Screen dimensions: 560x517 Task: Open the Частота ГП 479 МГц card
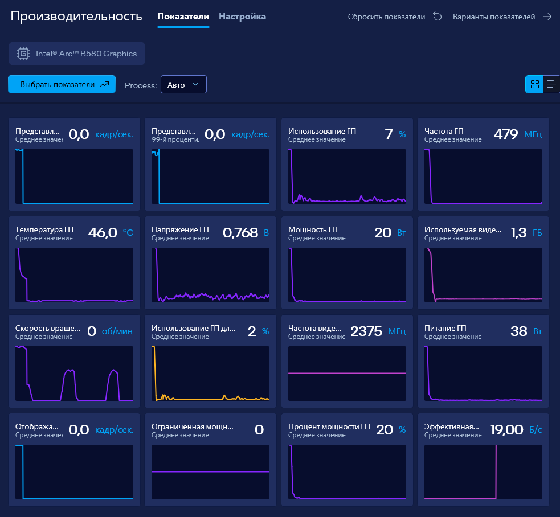pos(483,164)
